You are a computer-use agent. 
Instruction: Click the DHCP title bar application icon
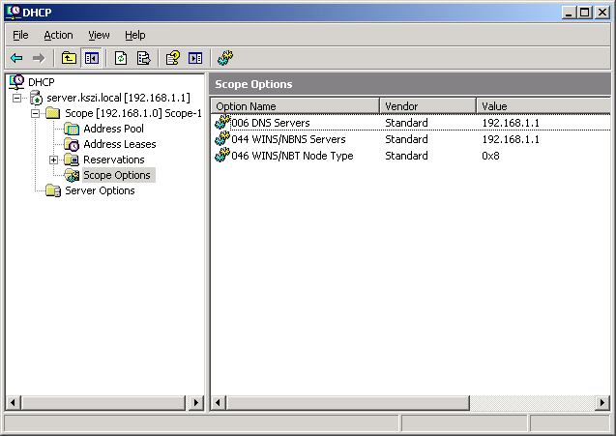point(14,13)
